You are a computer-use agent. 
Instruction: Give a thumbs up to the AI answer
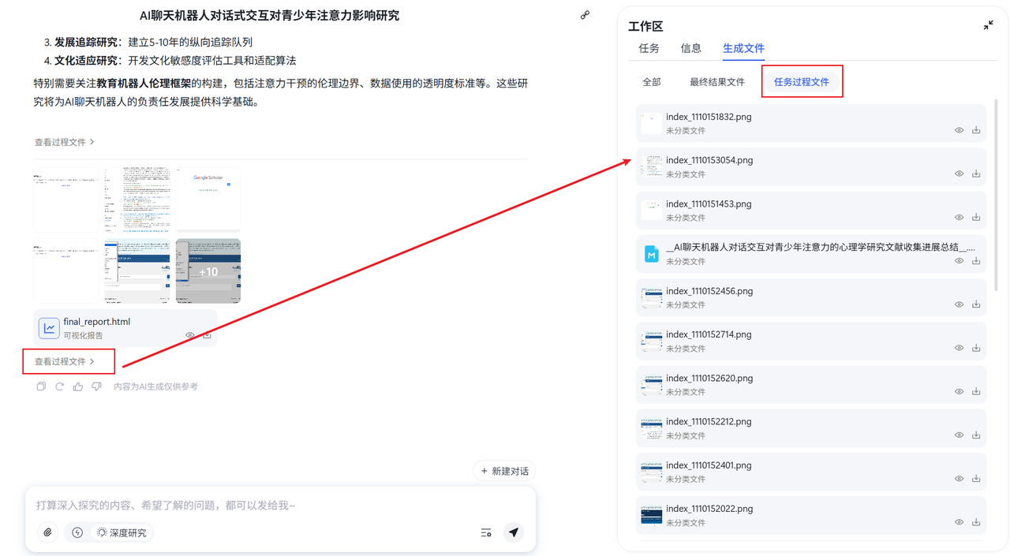pos(78,386)
